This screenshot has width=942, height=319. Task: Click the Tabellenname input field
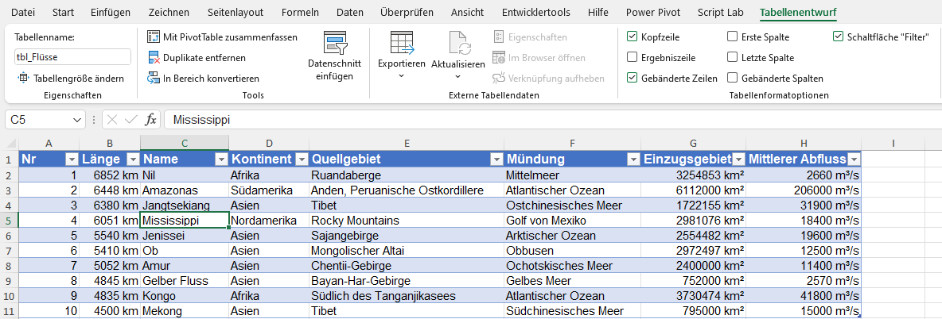72,57
